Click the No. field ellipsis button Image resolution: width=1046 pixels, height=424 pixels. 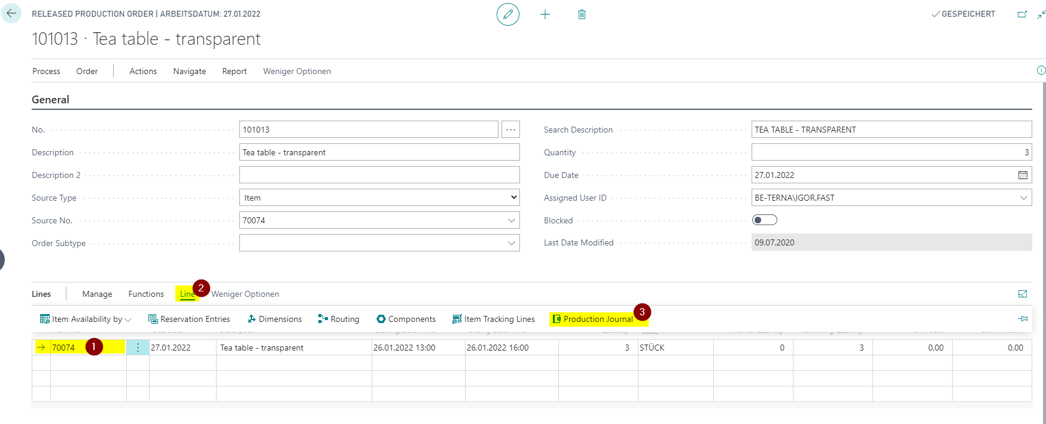pyautogui.click(x=510, y=130)
